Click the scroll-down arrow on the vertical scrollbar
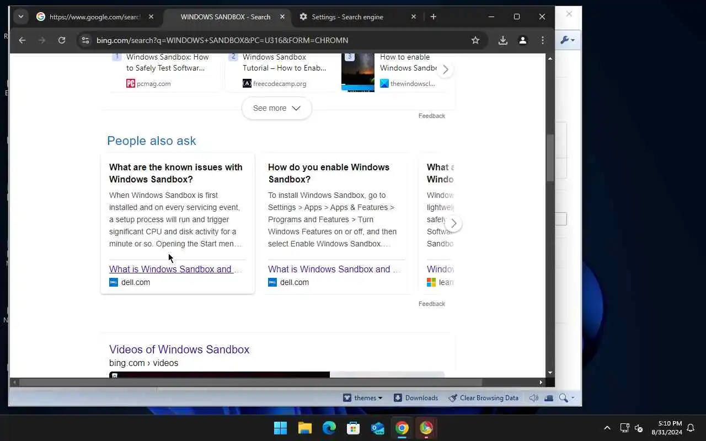The height and width of the screenshot is (441, 706). coord(550,373)
